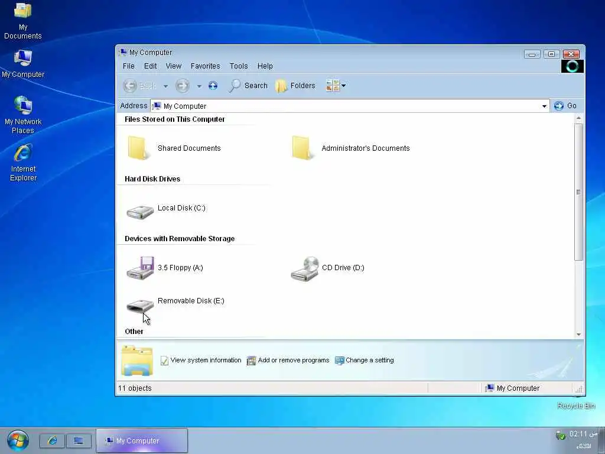Viewport: 605px width, 454px height.
Task: Open the Tools menu
Action: 239,66
